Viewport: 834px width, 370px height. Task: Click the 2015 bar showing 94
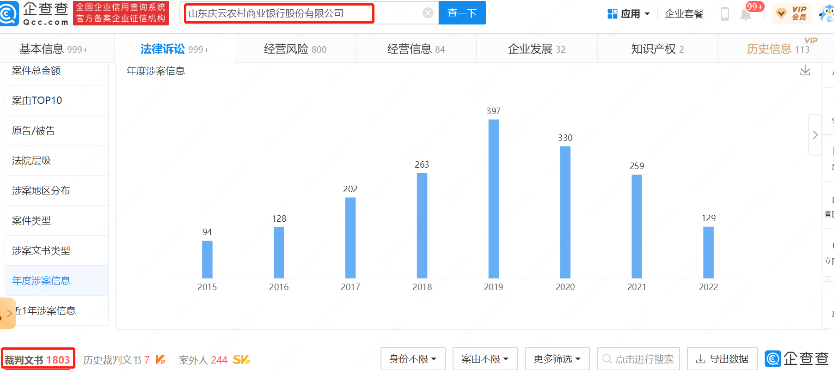tap(207, 259)
